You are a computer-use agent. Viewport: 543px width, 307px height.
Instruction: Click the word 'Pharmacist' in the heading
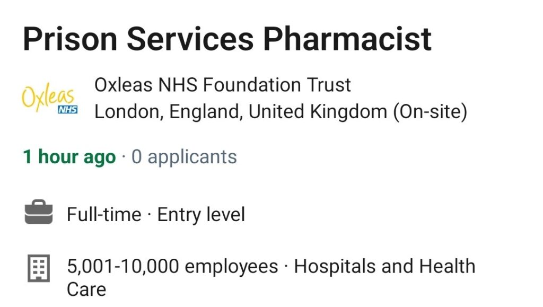click(x=347, y=39)
